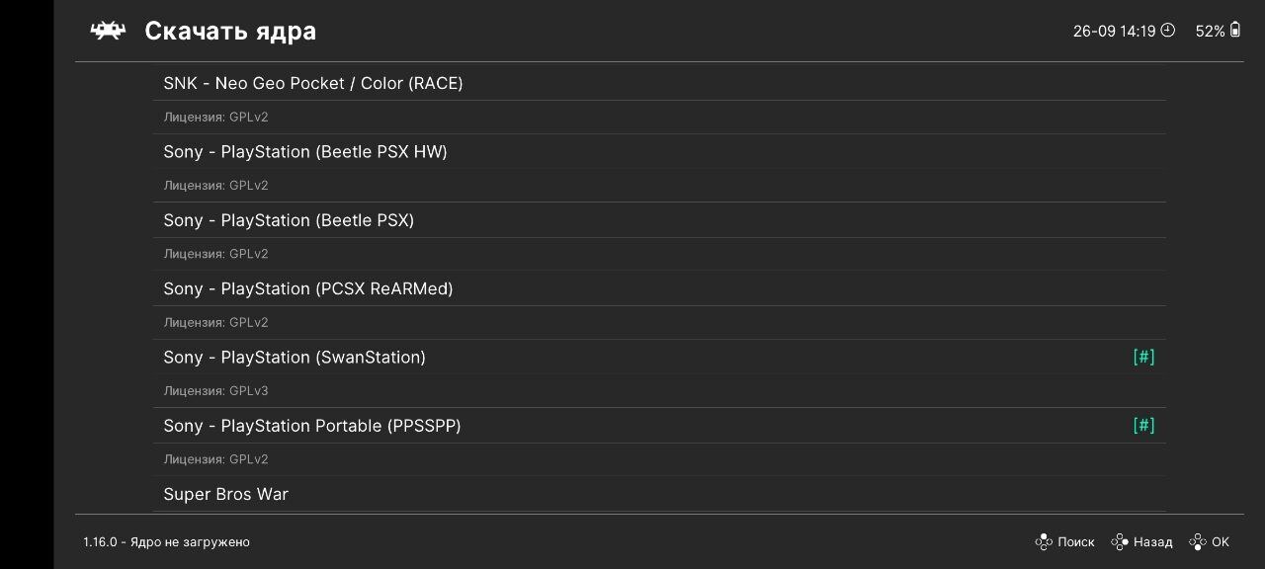The height and width of the screenshot is (569, 1265).
Task: Select SNK - Neo Geo Pocket / Color (RACE)
Action: pyautogui.click(x=313, y=83)
